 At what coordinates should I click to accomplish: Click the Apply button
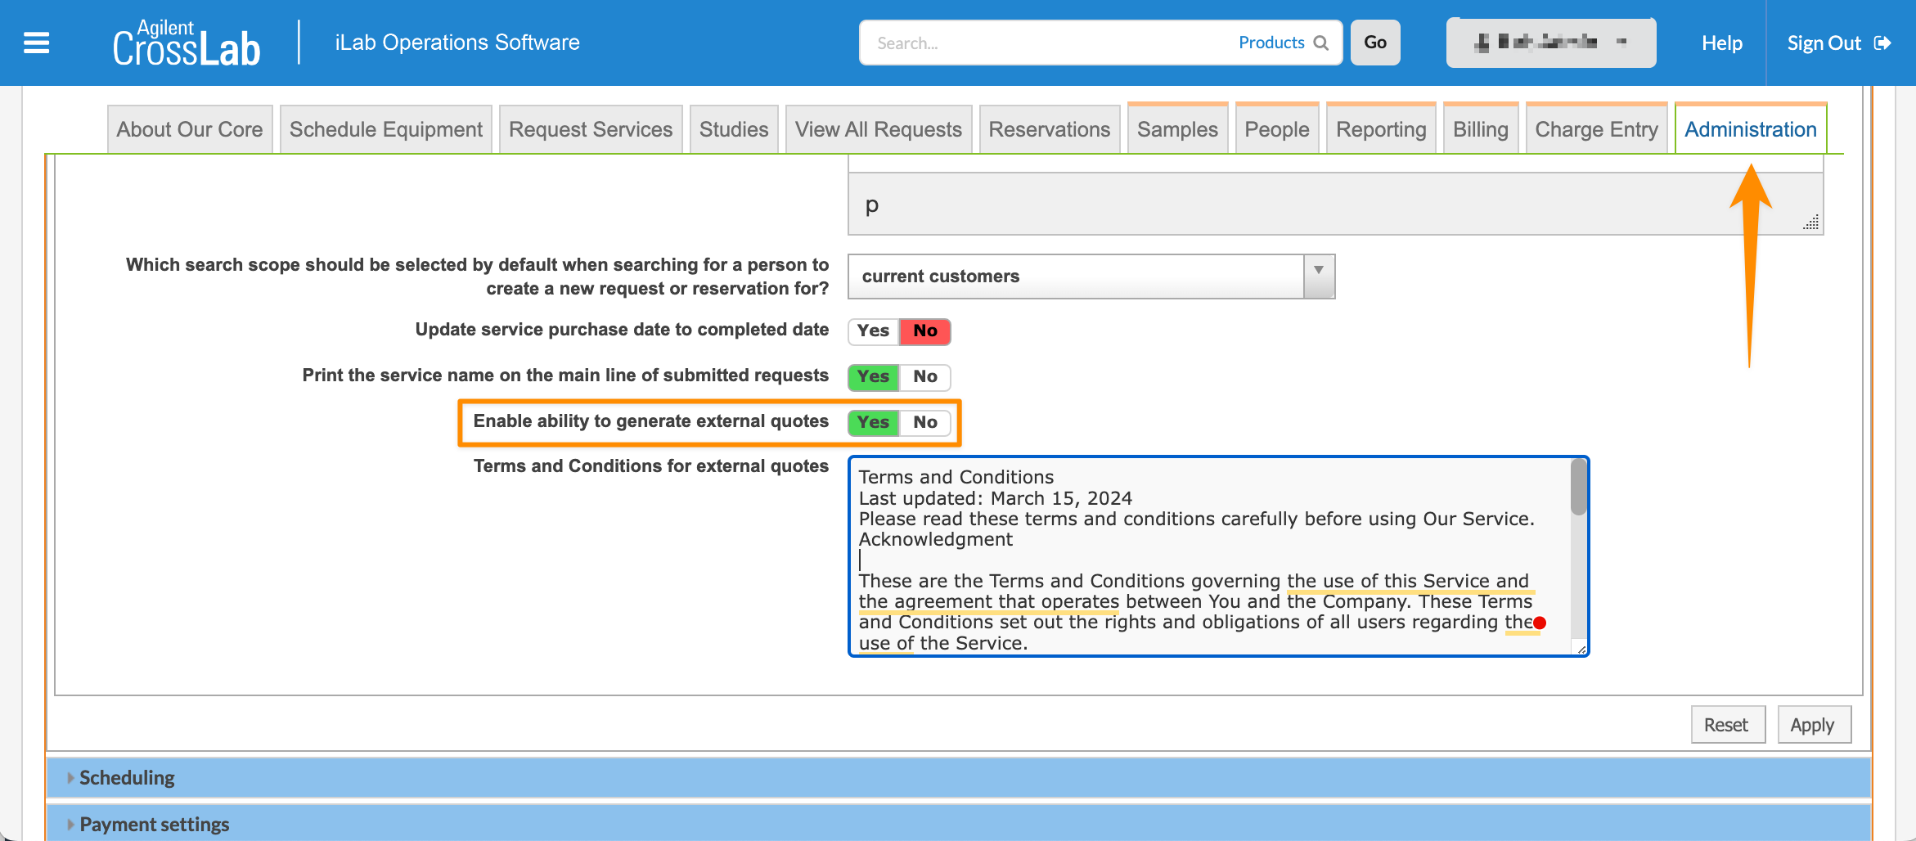[x=1813, y=725]
